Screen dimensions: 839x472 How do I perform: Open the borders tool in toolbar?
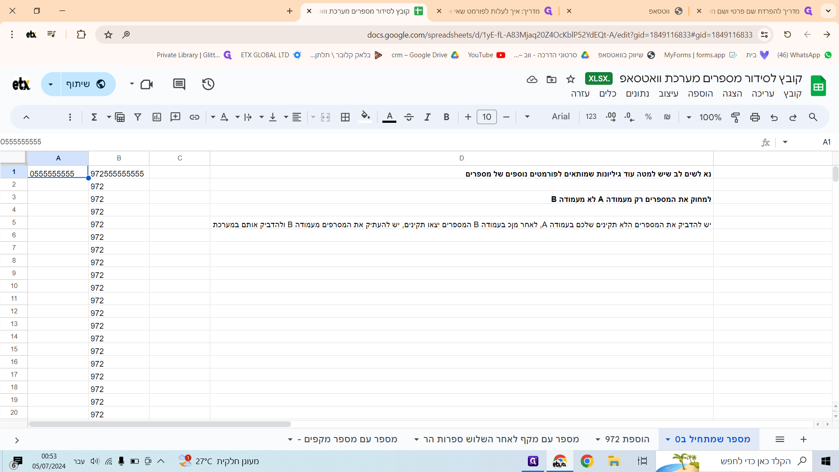pyautogui.click(x=345, y=117)
